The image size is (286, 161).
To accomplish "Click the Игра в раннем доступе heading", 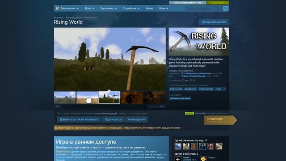I will pyautogui.click(x=86, y=142).
